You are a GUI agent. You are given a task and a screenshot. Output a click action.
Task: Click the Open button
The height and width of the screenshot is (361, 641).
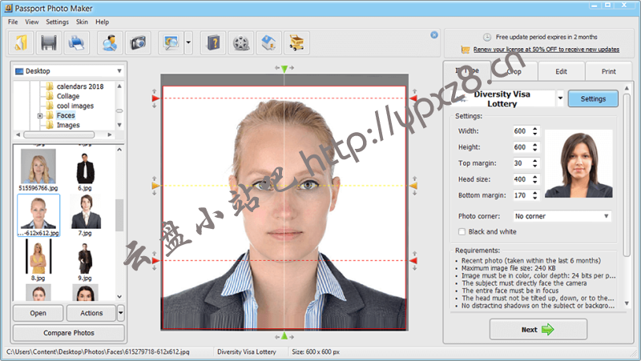[38, 313]
